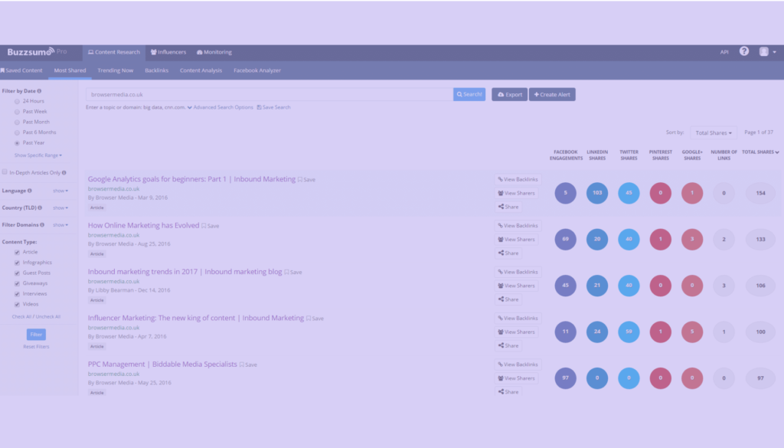
Task: Open the Influencers section
Action: tap(167, 52)
